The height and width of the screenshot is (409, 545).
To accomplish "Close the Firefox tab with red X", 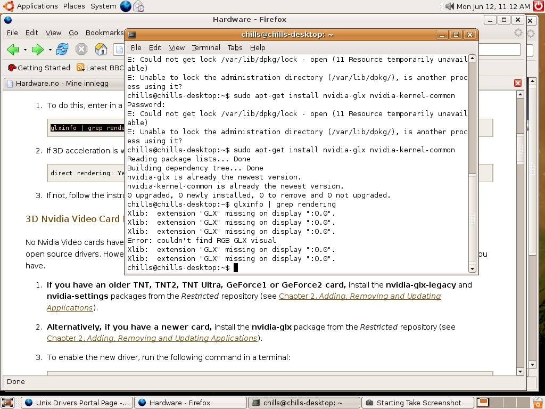I will point(518,83).
